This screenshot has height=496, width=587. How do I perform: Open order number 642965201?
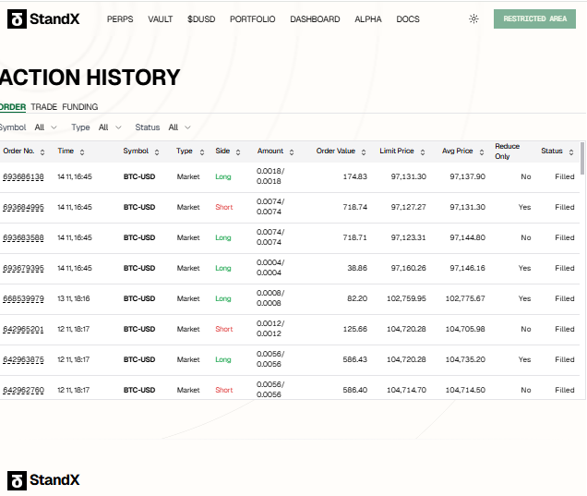[23, 329]
